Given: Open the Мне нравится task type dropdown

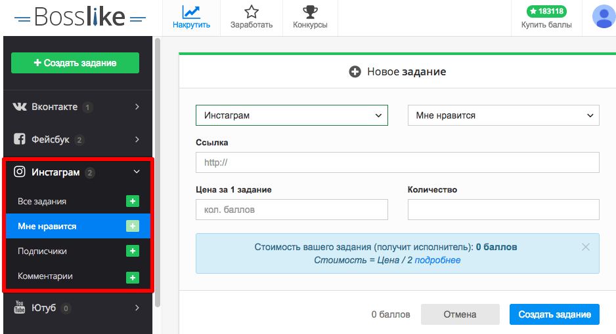Looking at the screenshot, I should (504, 115).
